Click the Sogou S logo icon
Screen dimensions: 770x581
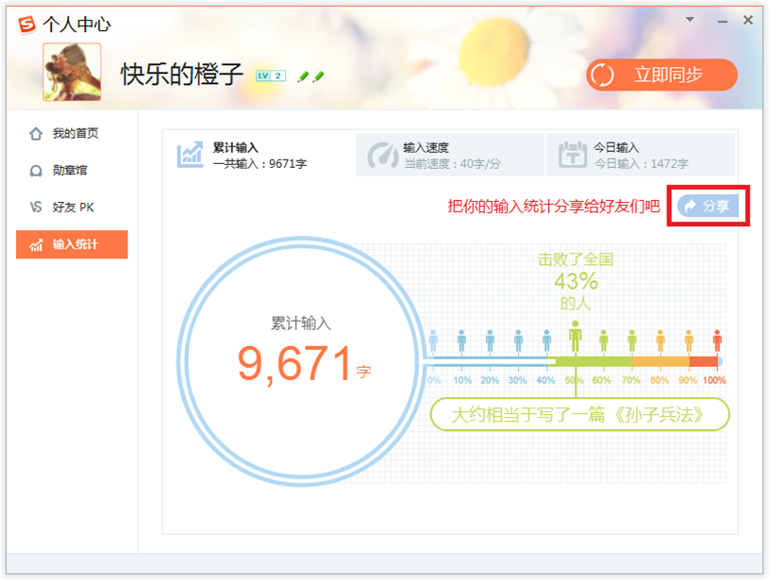26,24
